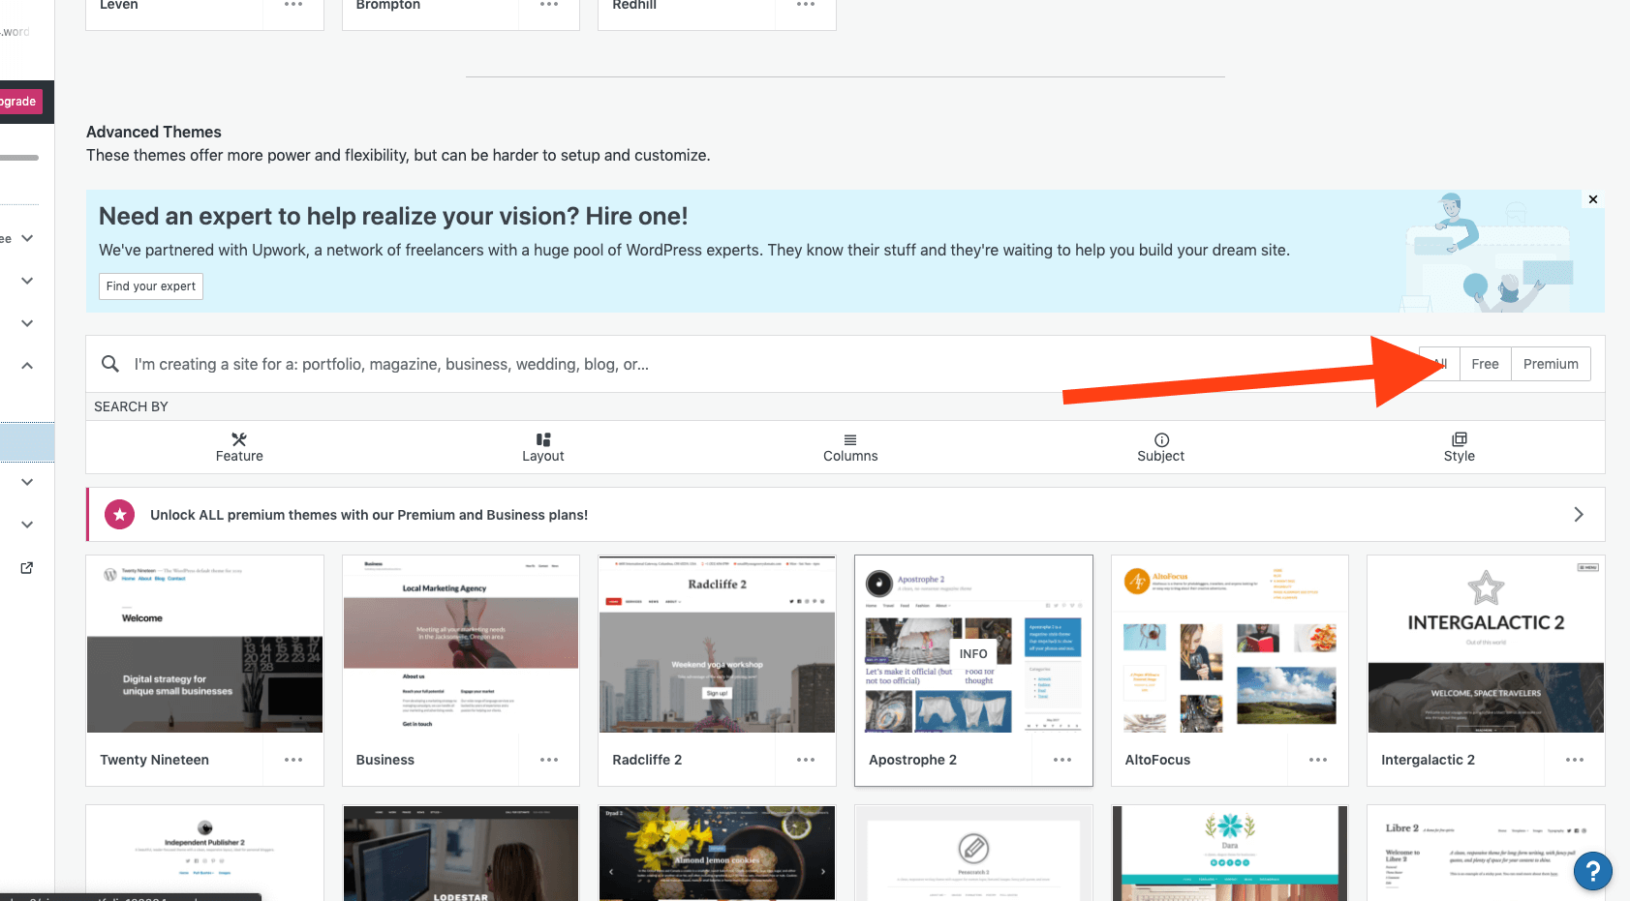Click Unlock ALL premium themes banner text

369,515
